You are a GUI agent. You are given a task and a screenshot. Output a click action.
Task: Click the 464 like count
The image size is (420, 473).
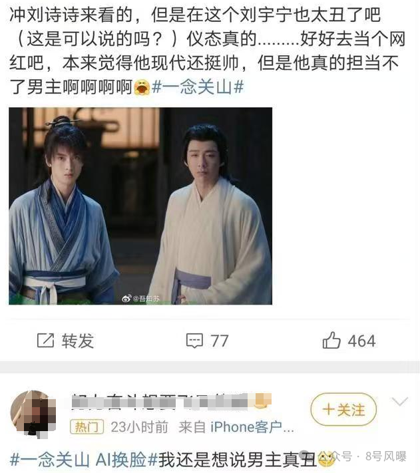tap(361, 341)
